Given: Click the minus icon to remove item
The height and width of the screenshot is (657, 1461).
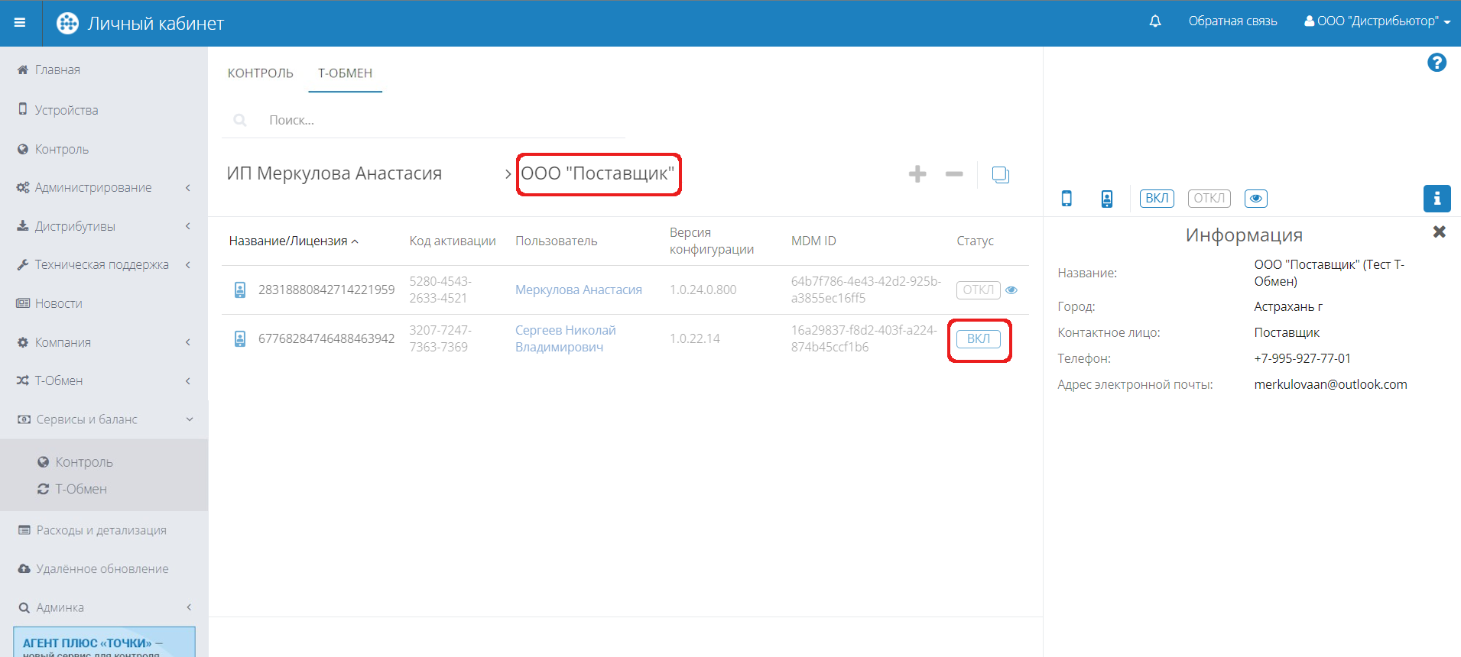Looking at the screenshot, I should 953,174.
